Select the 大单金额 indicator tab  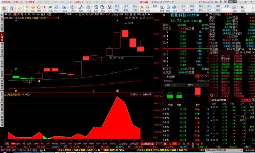[x=134, y=144]
